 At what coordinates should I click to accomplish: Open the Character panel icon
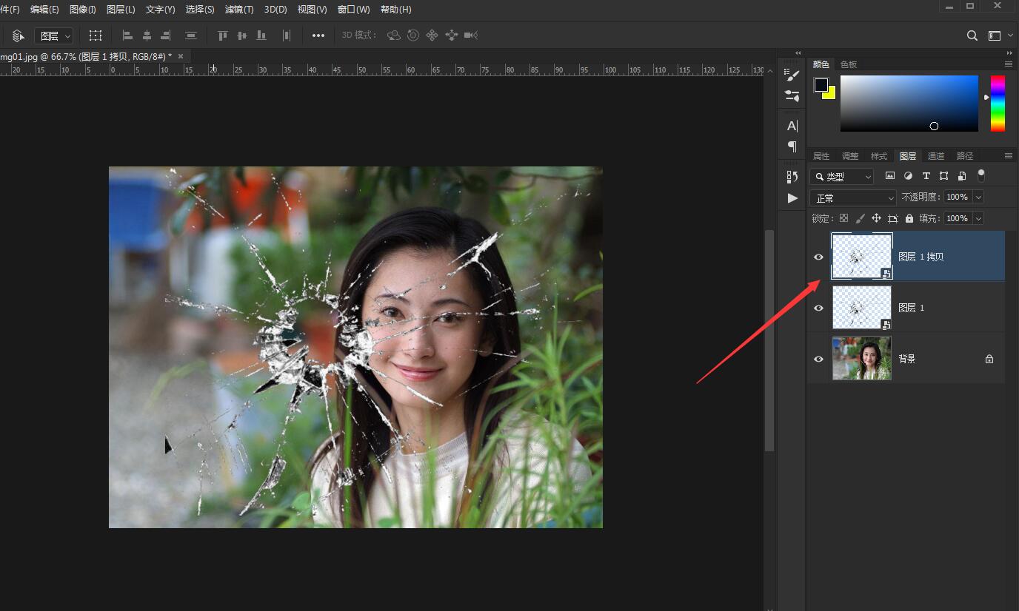[792, 126]
